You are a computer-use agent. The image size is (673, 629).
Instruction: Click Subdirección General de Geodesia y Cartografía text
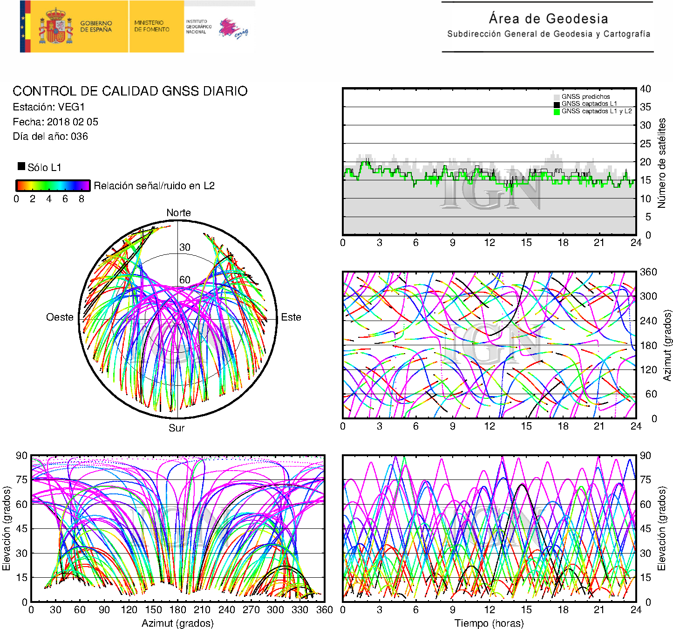548,34
